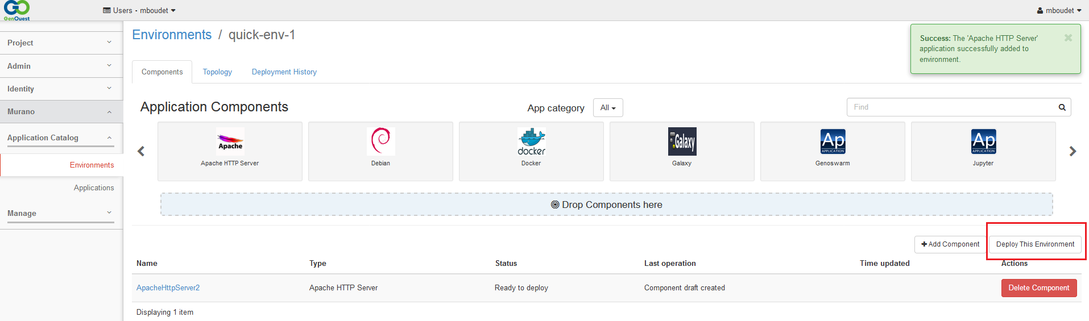Select the Docker whale icon
This screenshot has height=321, width=1089.
(532, 141)
